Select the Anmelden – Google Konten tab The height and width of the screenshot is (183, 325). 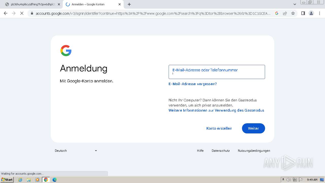click(x=93, y=4)
